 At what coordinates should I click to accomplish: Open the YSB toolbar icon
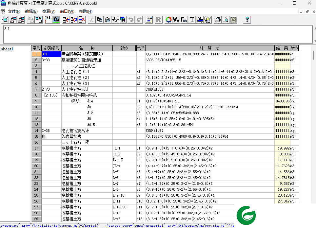point(49,20)
